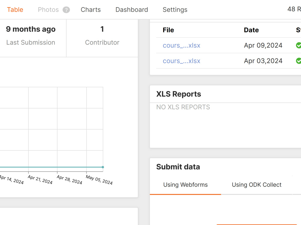301x225 pixels.
Task: Click the May 05, 2024 axis label
Action: (x=99, y=180)
